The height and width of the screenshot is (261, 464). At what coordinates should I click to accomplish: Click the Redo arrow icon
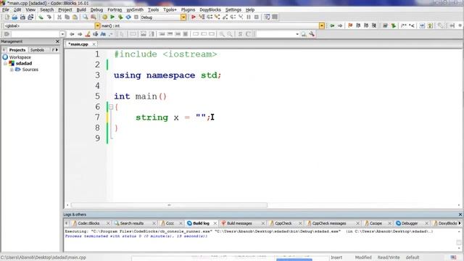click(49, 17)
